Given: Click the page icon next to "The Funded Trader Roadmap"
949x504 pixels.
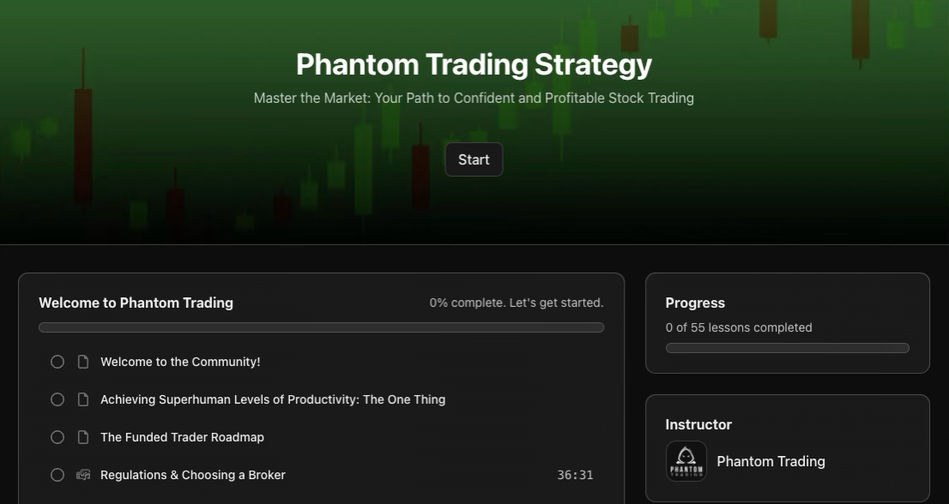Looking at the screenshot, I should click(x=82, y=437).
